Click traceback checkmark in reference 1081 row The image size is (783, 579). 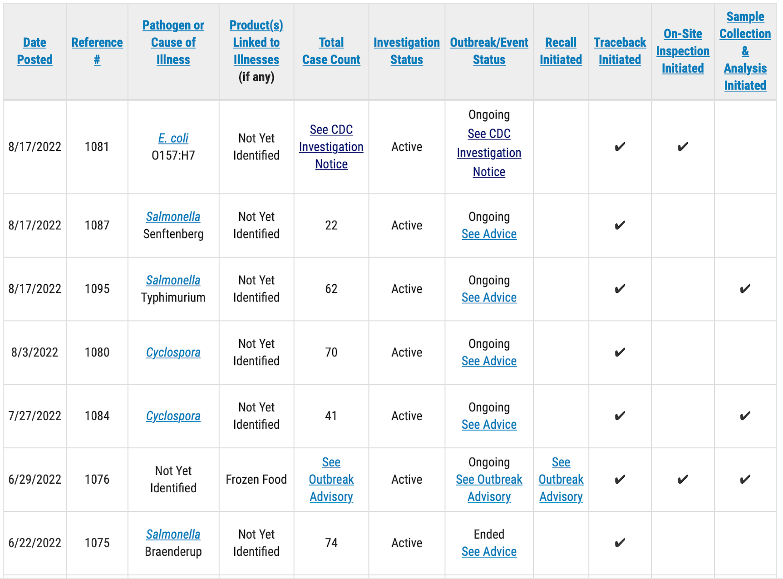coord(620,147)
